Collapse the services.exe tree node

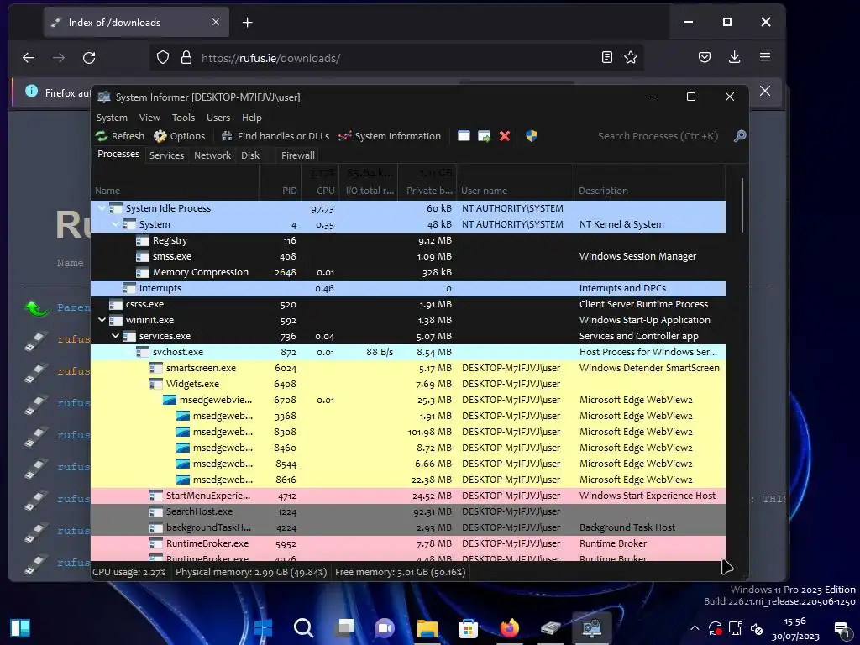pos(116,336)
